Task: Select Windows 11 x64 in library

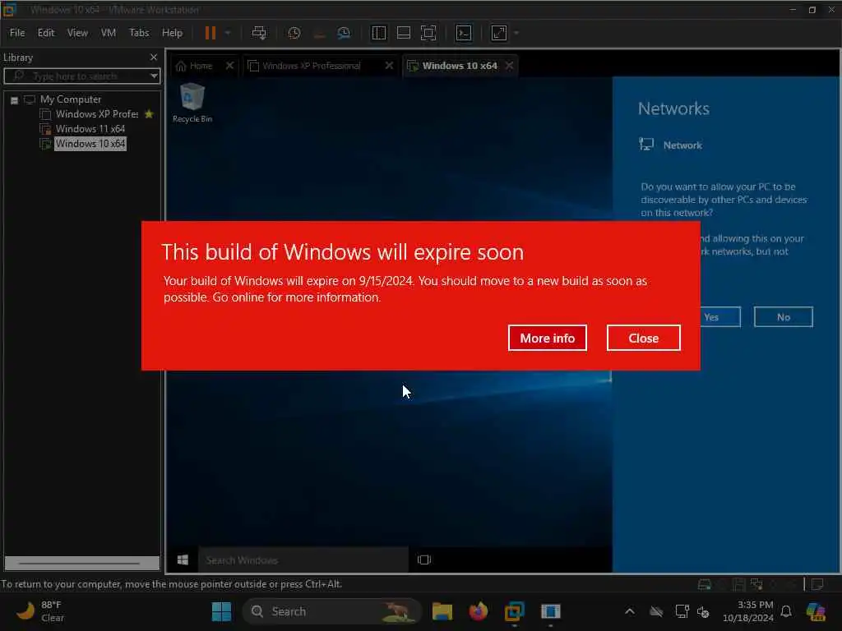Action: 90,129
